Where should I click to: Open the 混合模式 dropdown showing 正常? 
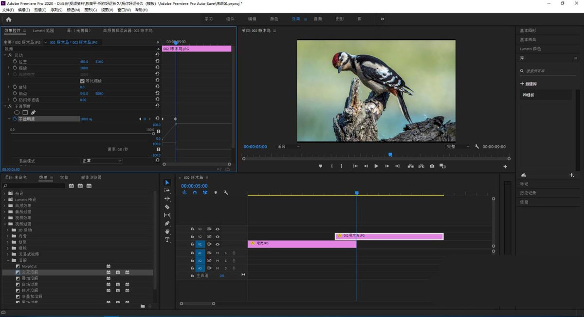[x=101, y=161]
